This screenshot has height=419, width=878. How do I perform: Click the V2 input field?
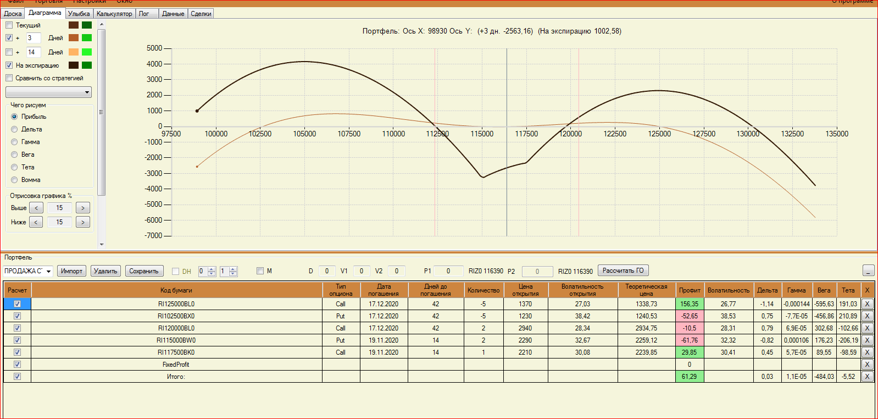397,271
